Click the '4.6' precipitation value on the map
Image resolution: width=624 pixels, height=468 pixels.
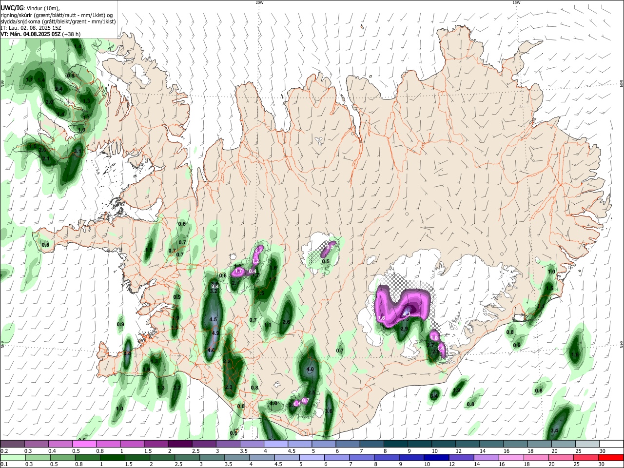211,350
